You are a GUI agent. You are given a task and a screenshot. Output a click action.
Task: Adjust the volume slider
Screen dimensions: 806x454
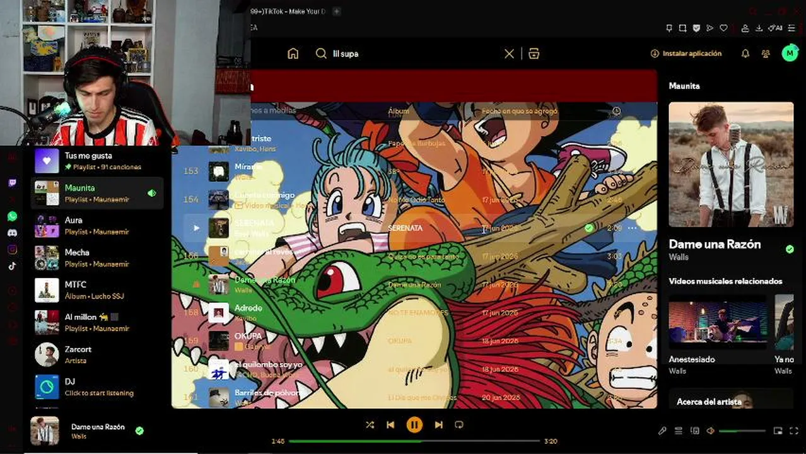(742, 431)
